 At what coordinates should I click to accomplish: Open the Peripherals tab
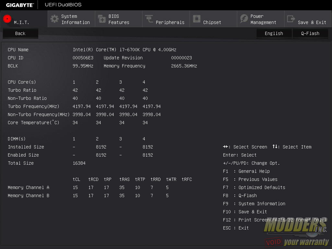166,19
